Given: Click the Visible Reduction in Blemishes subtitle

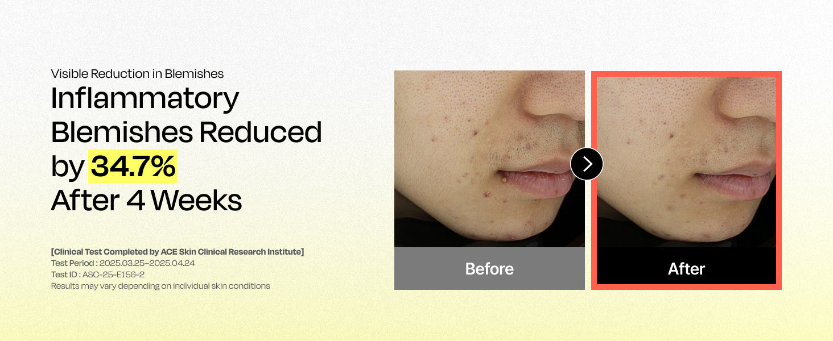Looking at the screenshot, I should click(137, 74).
